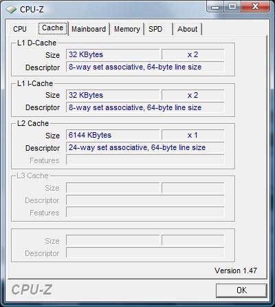Click the CPU-Z chip icon in title bar

pos(11,10)
